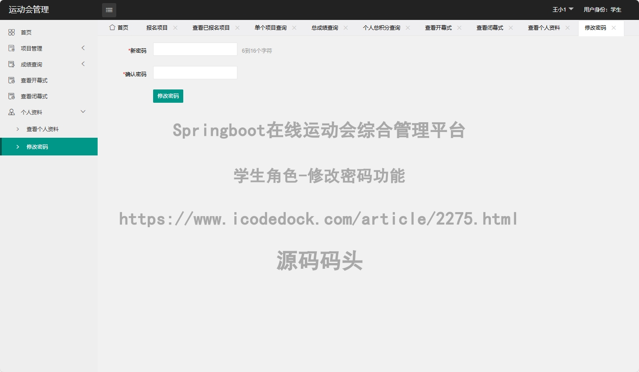Image resolution: width=639 pixels, height=372 pixels.
Task: Open 查看开幕式 in the sidebar
Action: click(49, 80)
